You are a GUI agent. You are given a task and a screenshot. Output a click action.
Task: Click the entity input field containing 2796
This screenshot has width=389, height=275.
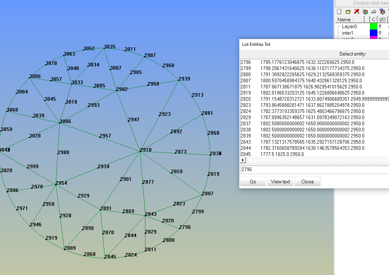coord(314,169)
